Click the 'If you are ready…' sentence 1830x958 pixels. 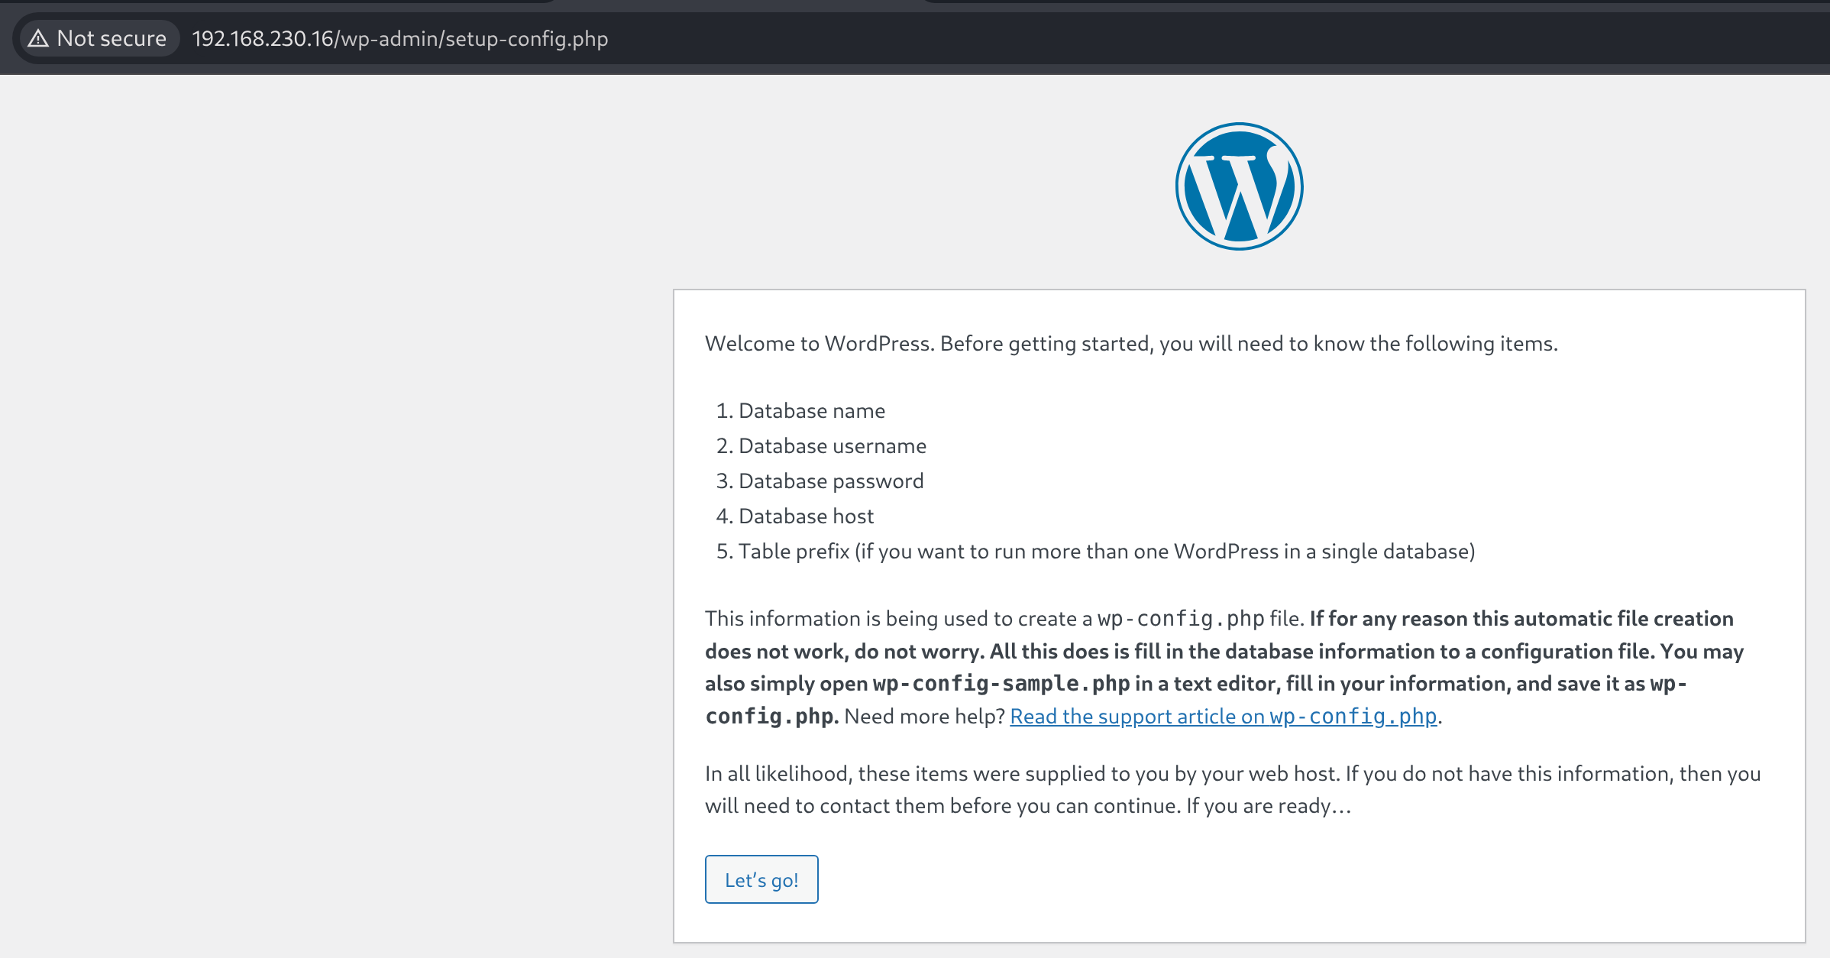point(1268,806)
